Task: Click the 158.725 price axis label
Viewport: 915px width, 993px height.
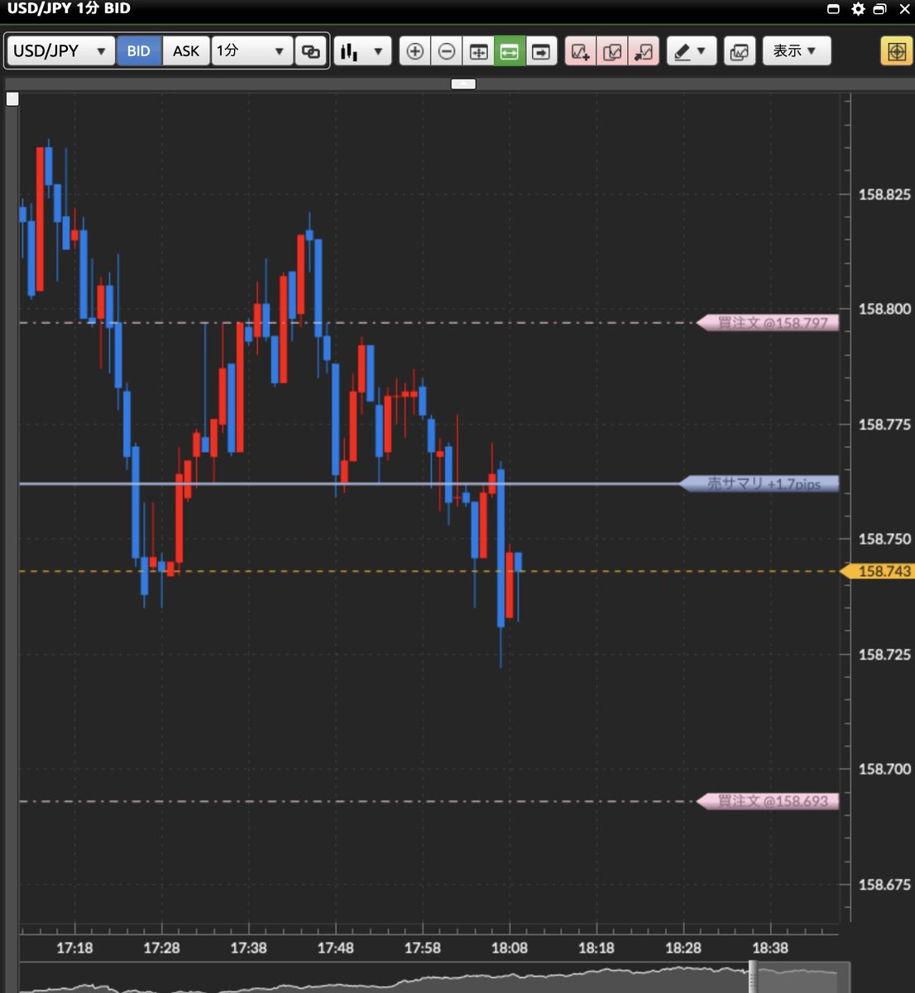Action: 884,655
